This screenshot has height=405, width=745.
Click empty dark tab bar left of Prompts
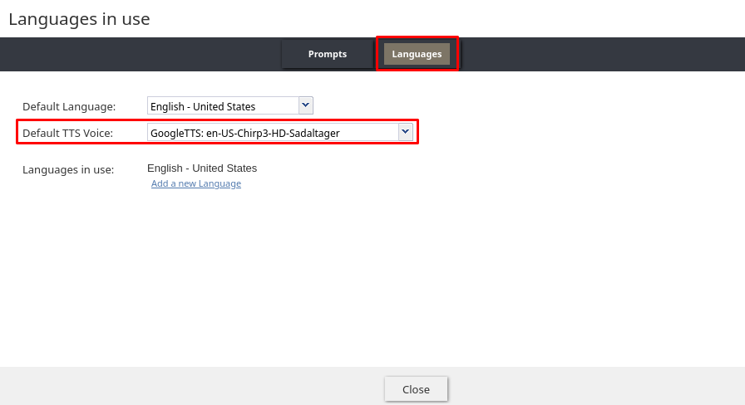141,54
